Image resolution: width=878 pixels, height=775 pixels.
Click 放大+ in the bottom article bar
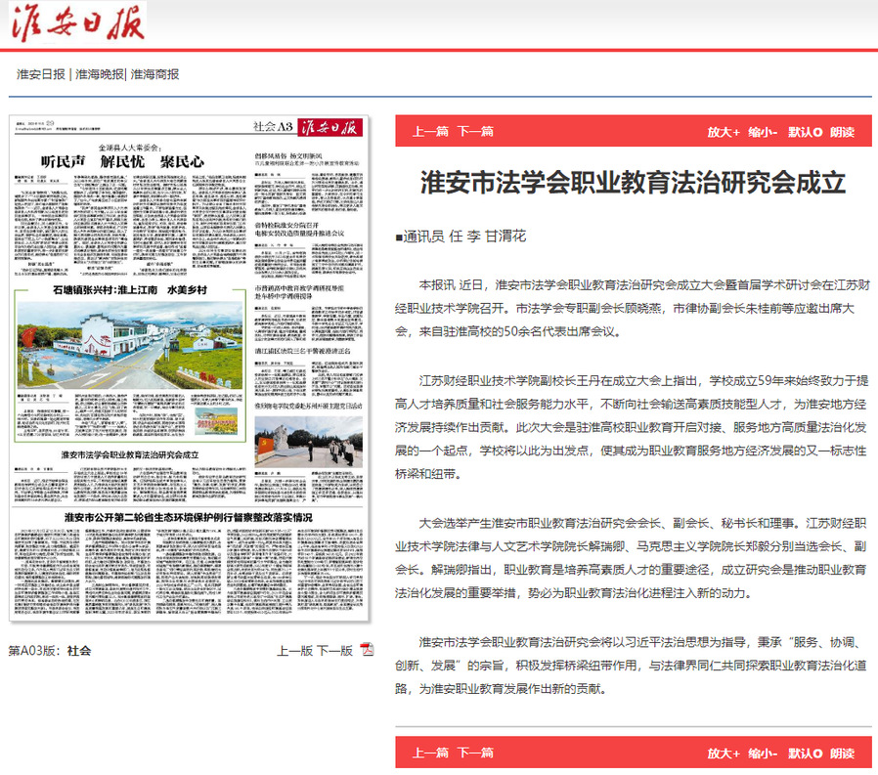pos(724,753)
